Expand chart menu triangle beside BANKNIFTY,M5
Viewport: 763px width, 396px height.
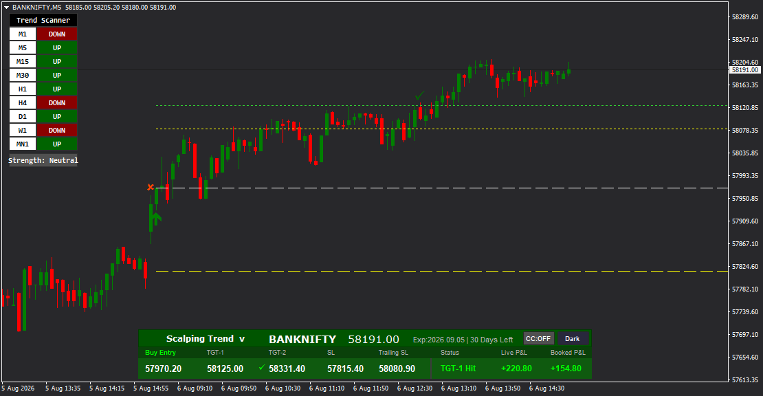[7, 8]
